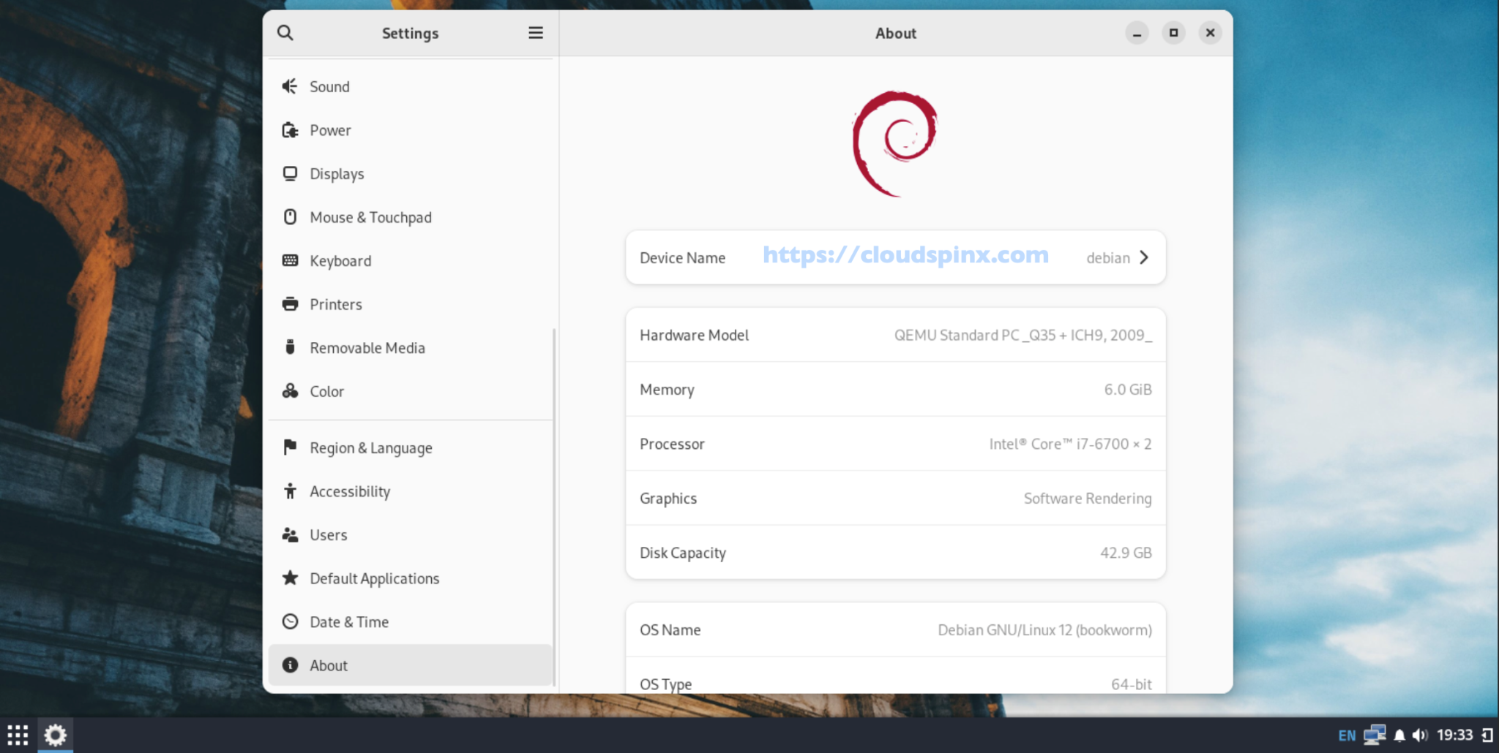The width and height of the screenshot is (1499, 753).
Task: Click the Printers icon in sidebar
Action: [x=291, y=303]
